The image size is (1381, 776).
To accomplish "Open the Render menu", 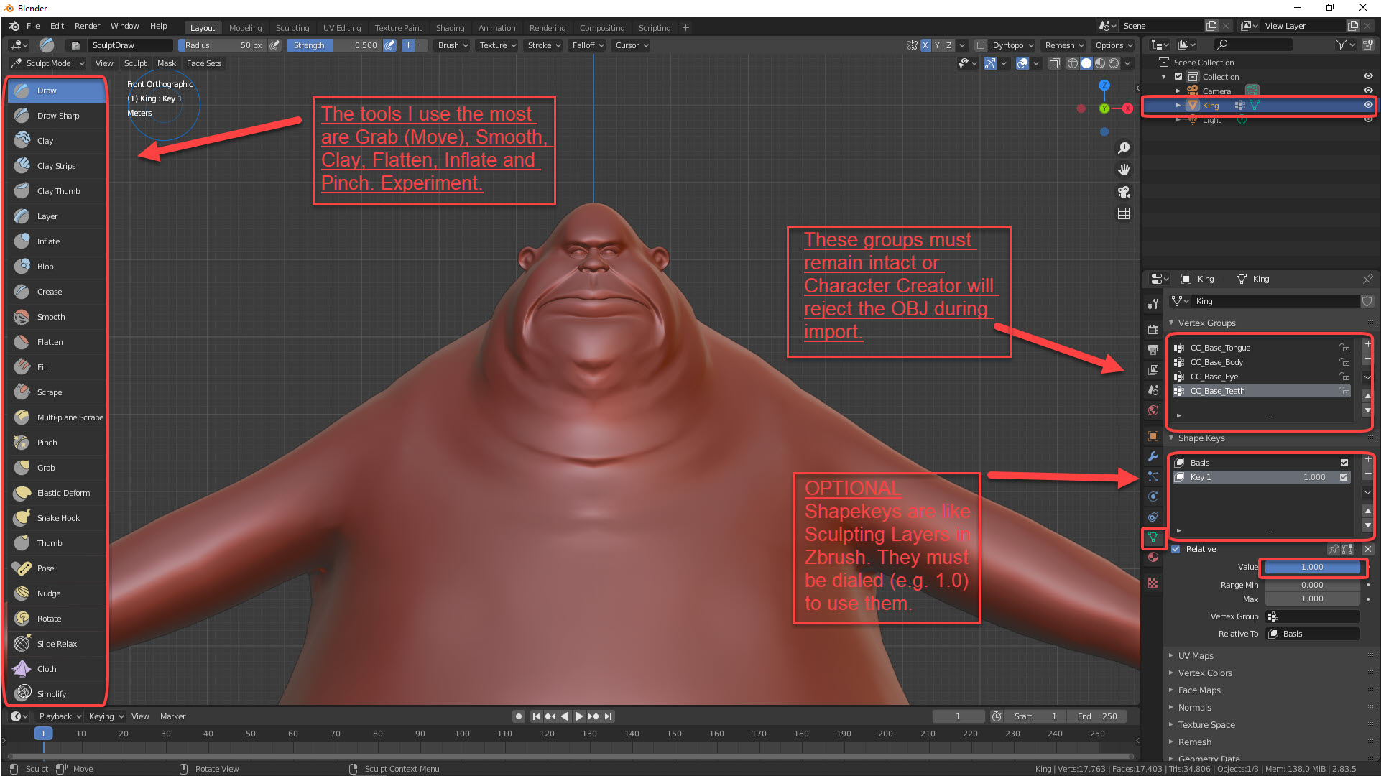I will (87, 26).
